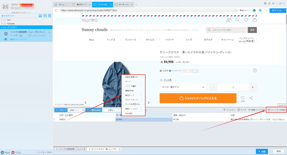Remove the pajama task with its X
Image resolution: width=287 pixels, height=155 pixels.
[49, 32]
